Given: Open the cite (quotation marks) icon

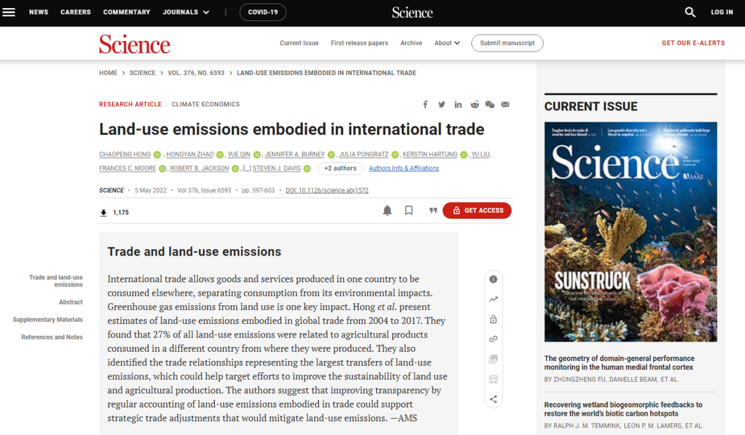Looking at the screenshot, I should 433,210.
